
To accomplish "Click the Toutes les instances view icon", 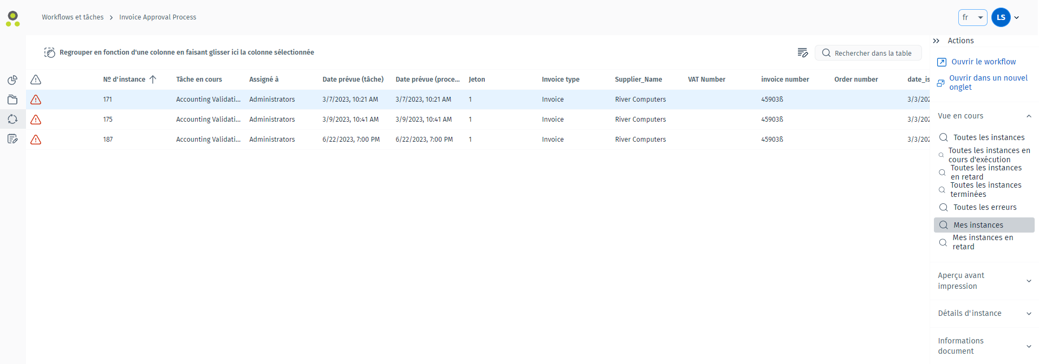I will click(x=944, y=137).
